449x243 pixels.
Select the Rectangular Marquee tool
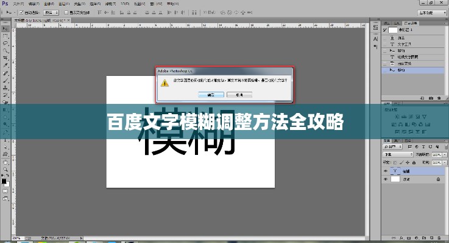(x=5, y=36)
